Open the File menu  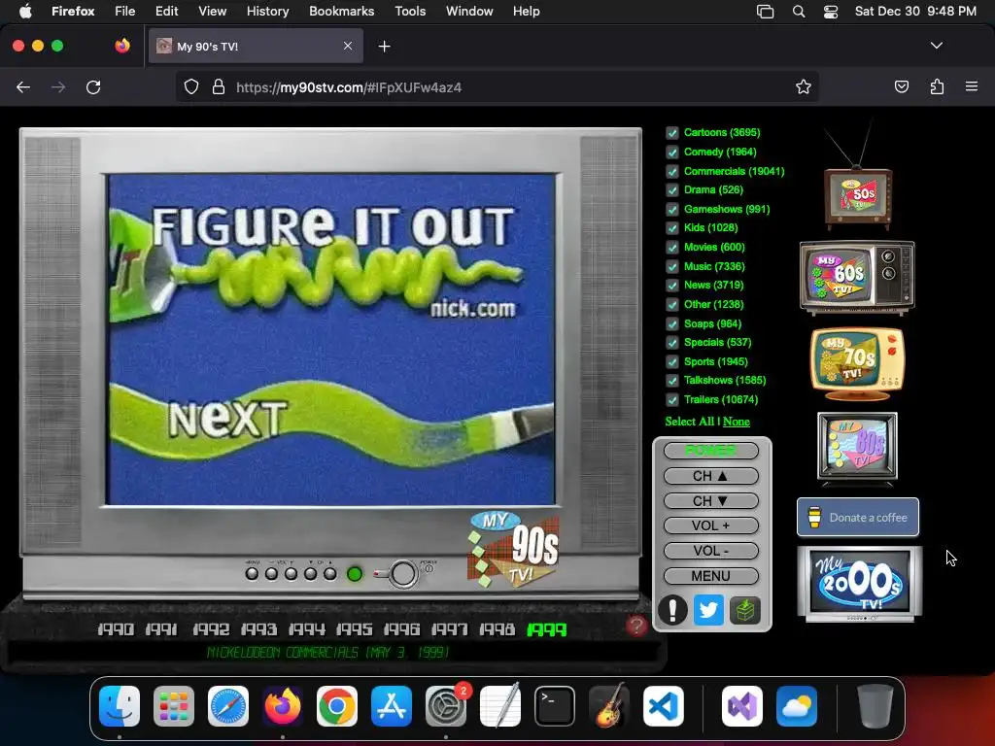pyautogui.click(x=125, y=12)
